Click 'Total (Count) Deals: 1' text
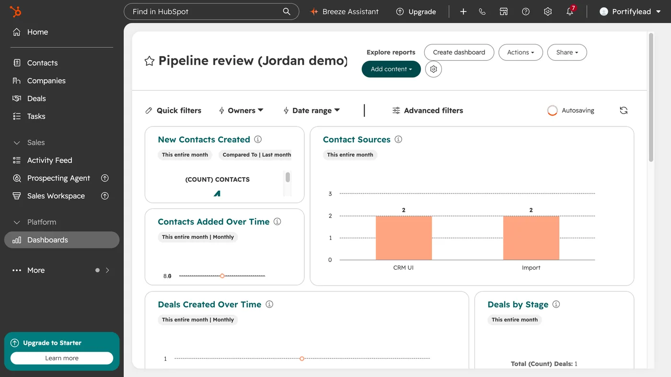The image size is (671, 377). pos(544,364)
